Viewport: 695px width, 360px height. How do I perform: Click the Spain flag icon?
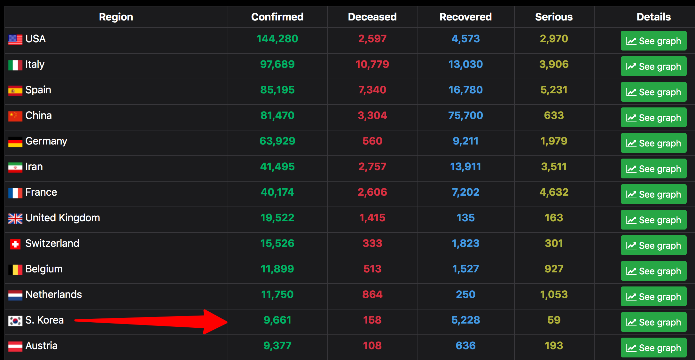[15, 90]
